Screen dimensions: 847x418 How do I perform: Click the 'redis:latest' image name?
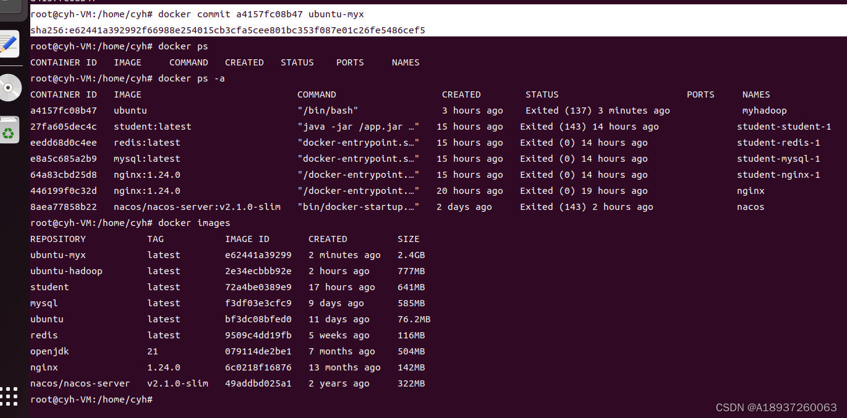[147, 143]
